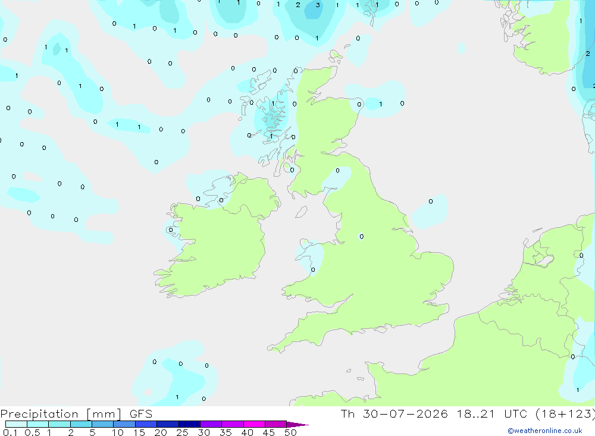Click the value '2' off the Norway coast

pyautogui.click(x=588, y=54)
